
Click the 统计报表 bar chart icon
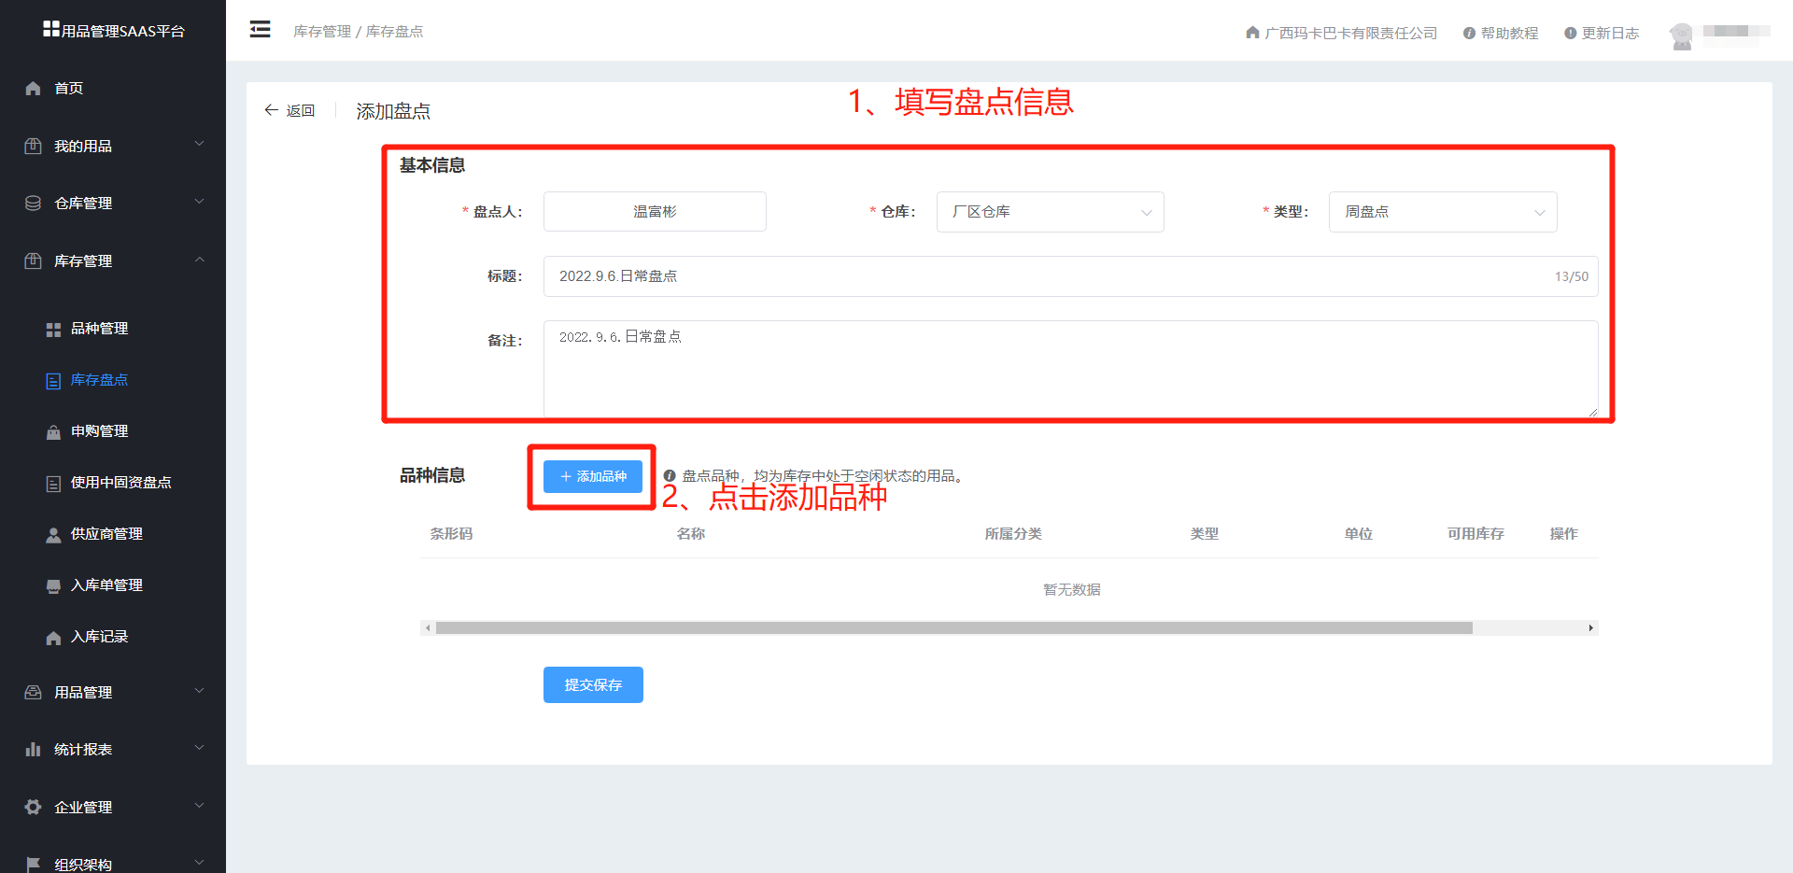click(33, 749)
